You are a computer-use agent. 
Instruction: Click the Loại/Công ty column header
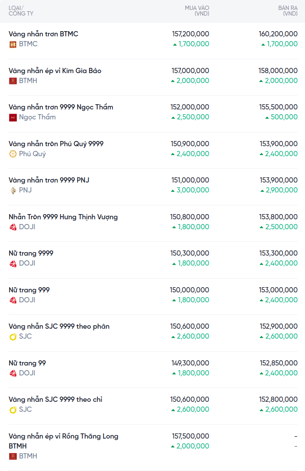click(21, 11)
